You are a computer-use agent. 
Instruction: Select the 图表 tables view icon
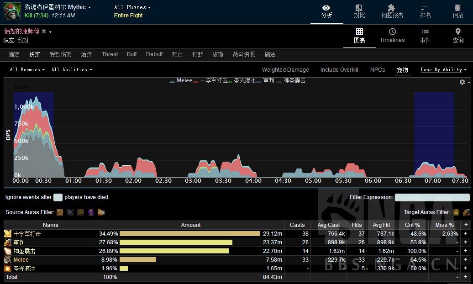pyautogui.click(x=359, y=32)
